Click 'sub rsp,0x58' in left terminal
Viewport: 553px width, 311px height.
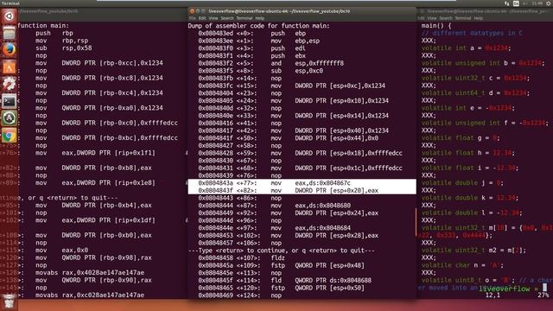click(63, 48)
